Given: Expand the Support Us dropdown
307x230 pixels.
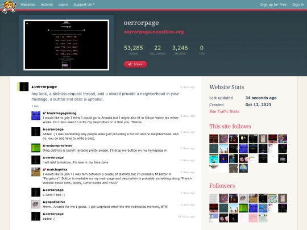Looking at the screenshot, I should pyautogui.click(x=84, y=5).
